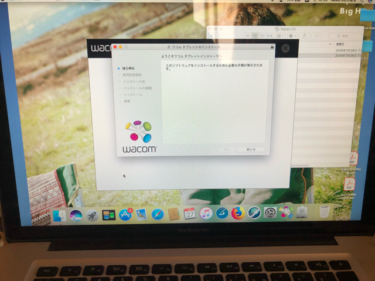Click the installer disk icon in the Dock
375x281 pixels.
[x=302, y=212]
